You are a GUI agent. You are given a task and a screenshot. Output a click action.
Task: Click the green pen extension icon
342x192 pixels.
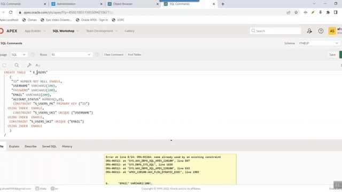pos(313,12)
